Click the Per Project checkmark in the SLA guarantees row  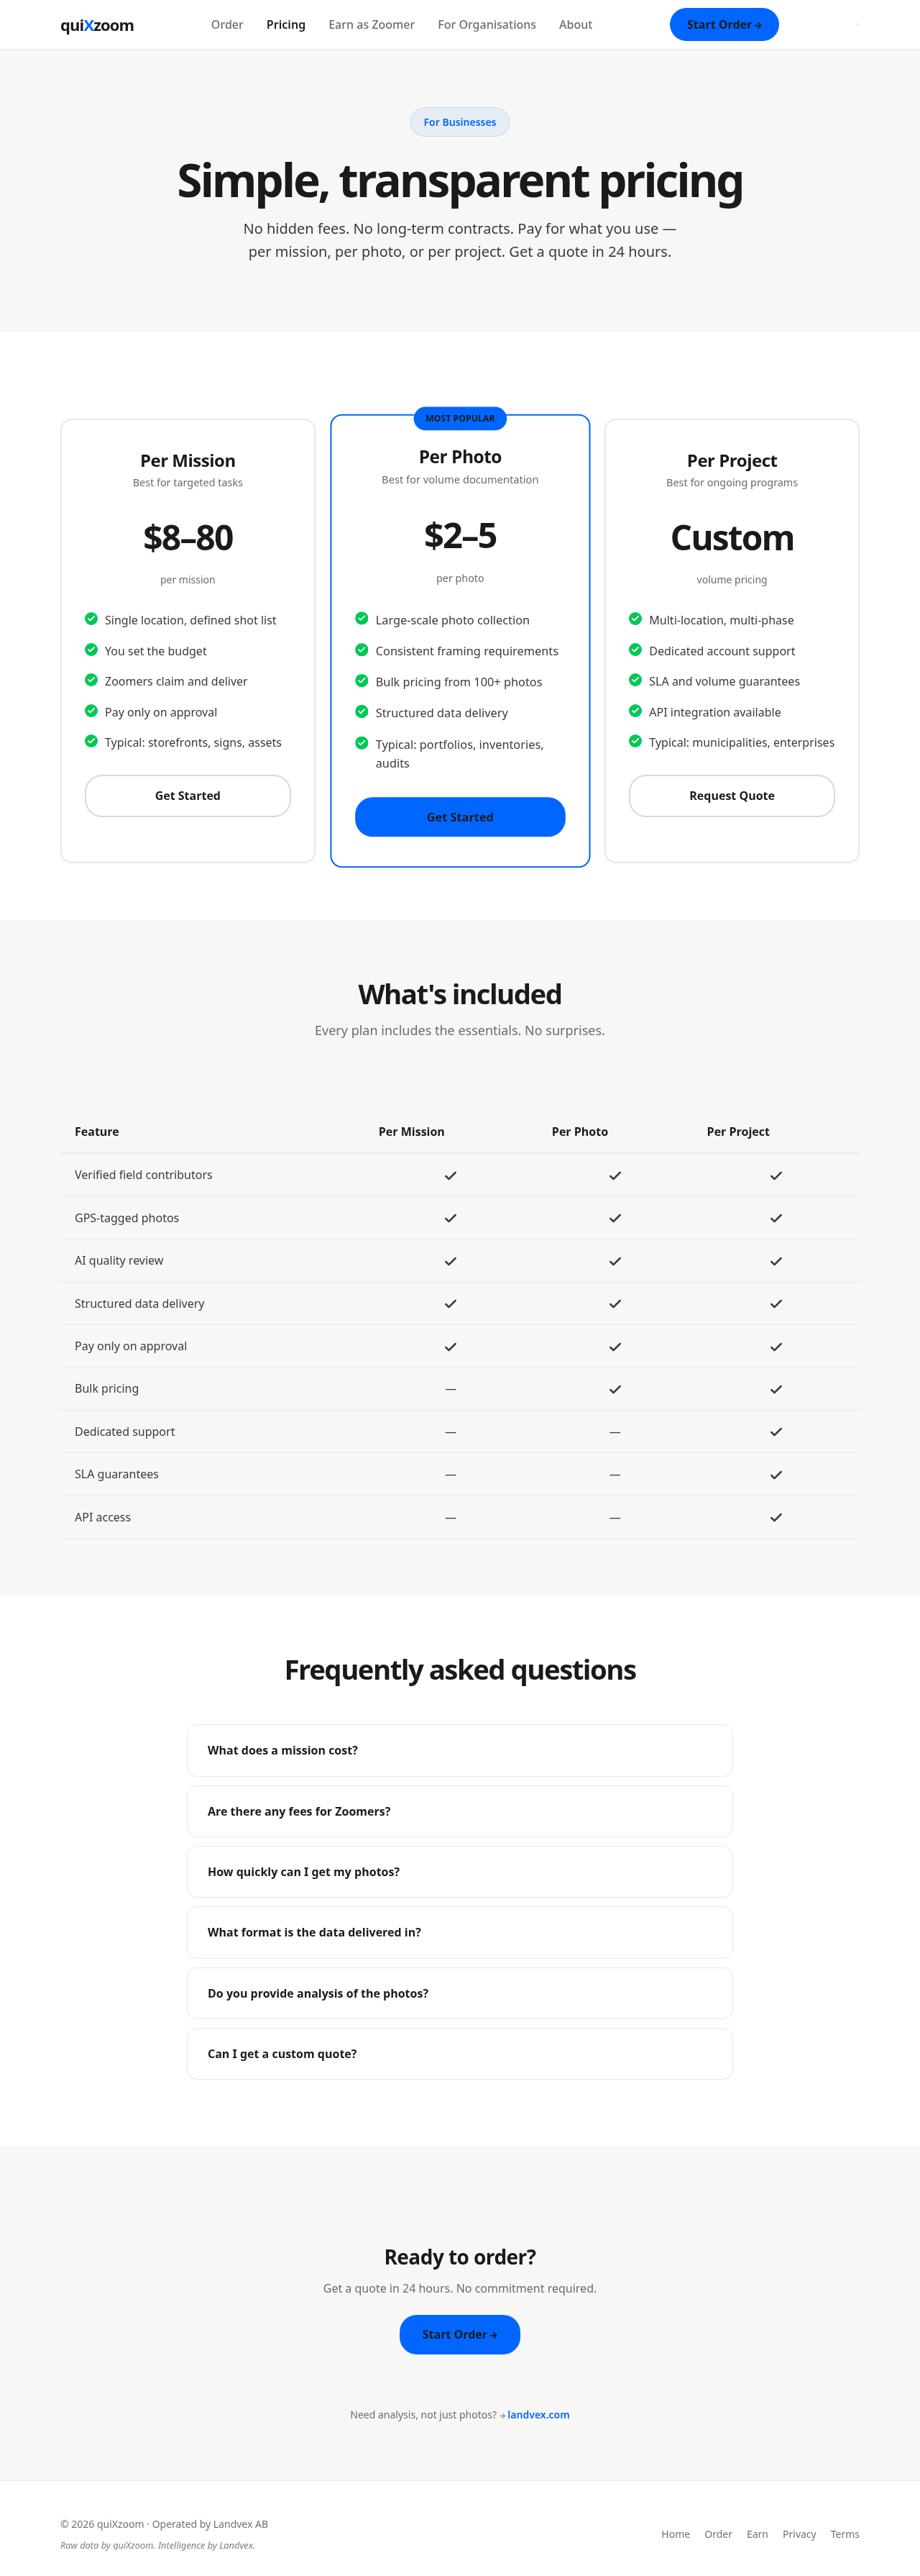(776, 1475)
